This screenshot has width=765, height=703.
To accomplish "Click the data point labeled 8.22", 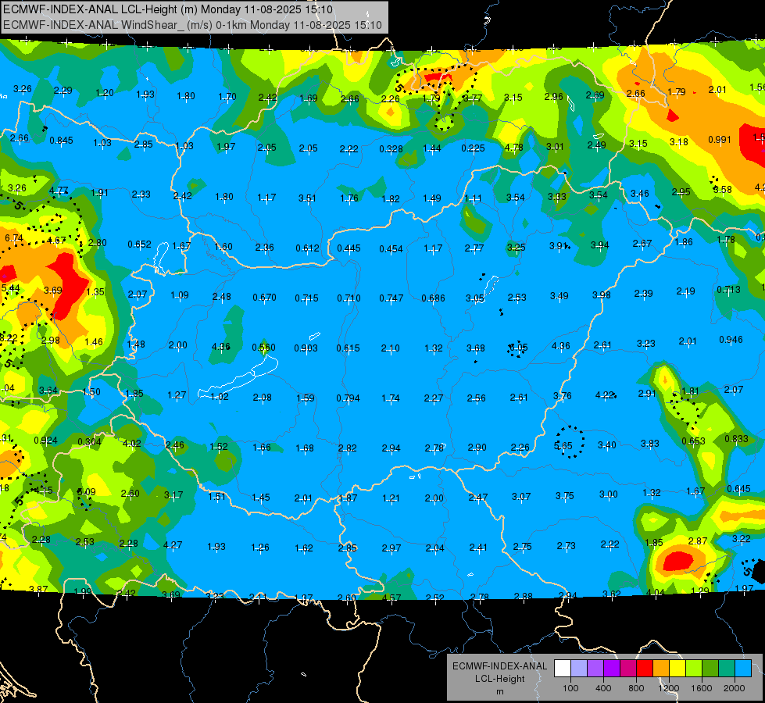I will click(x=9, y=338).
